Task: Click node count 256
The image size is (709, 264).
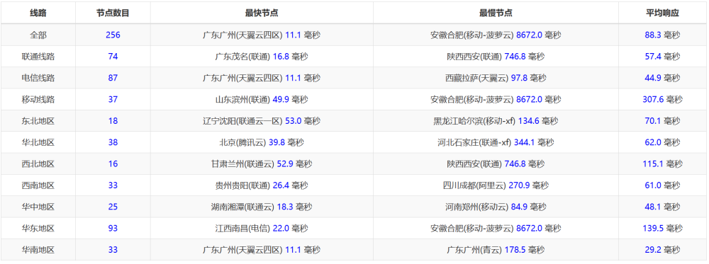Action: (113, 35)
